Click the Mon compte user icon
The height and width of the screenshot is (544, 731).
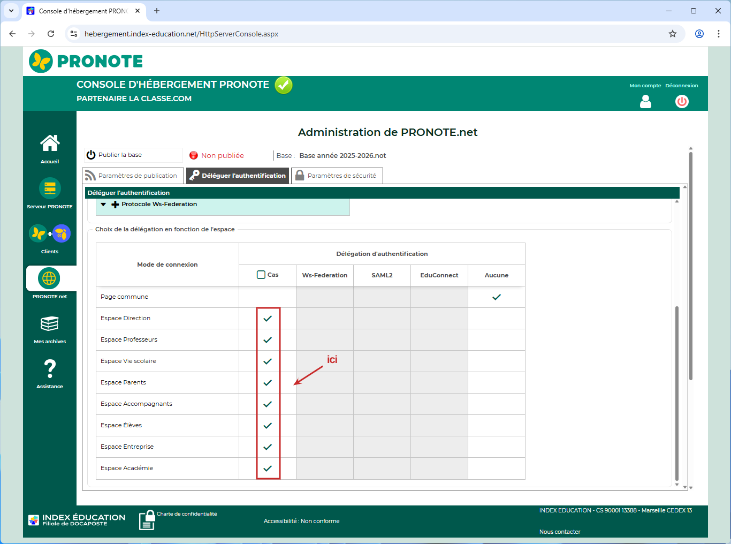[646, 101]
